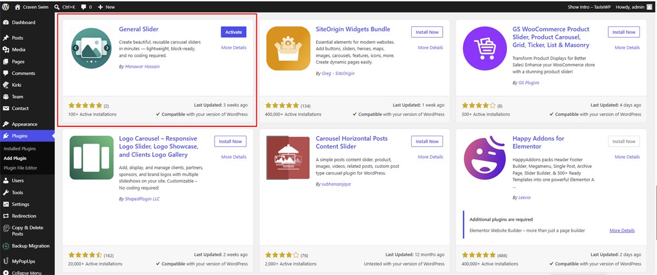Open Happy Addons for Elementor title link

(x=539, y=143)
